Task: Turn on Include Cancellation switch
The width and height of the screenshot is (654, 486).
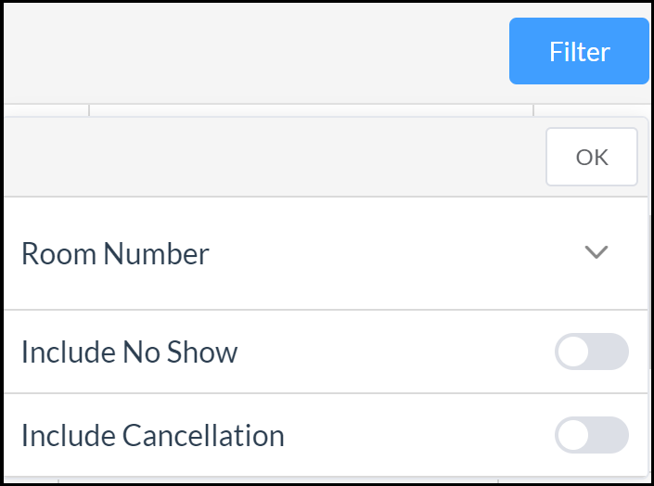Action: click(x=591, y=435)
